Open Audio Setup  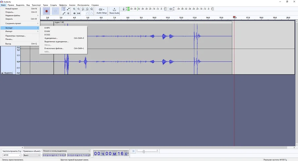point(101,11)
